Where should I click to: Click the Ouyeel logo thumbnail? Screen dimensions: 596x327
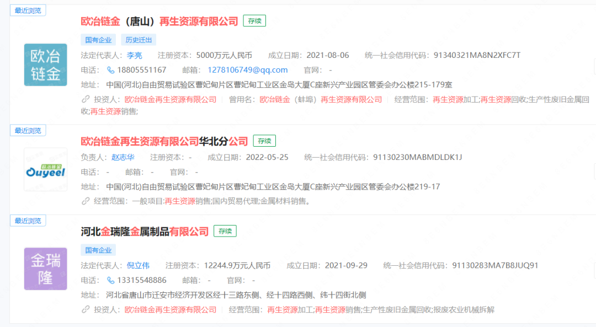[x=46, y=169]
